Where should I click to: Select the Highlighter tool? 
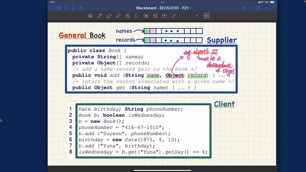118,16
